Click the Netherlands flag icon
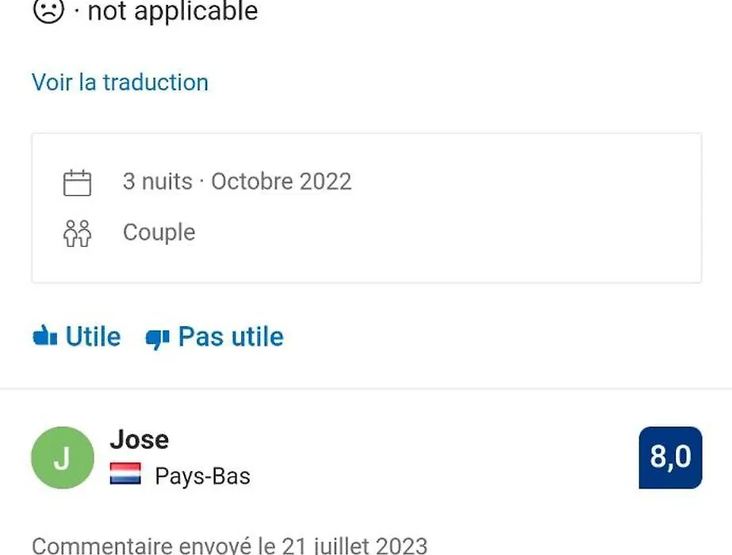732x555 pixels. click(x=125, y=473)
